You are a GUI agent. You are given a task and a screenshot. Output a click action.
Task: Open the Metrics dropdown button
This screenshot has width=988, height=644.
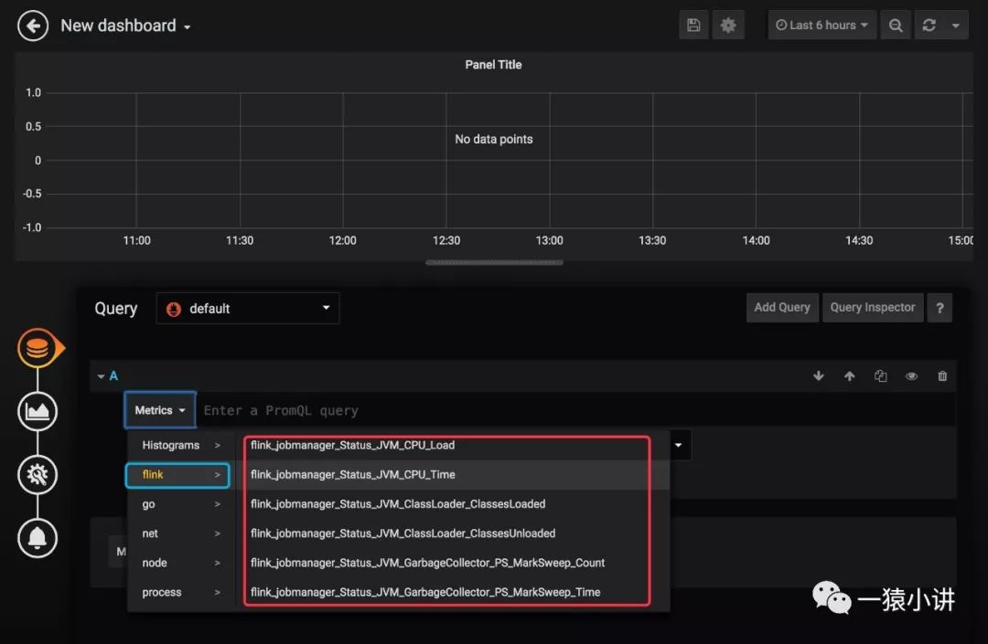[x=160, y=410]
